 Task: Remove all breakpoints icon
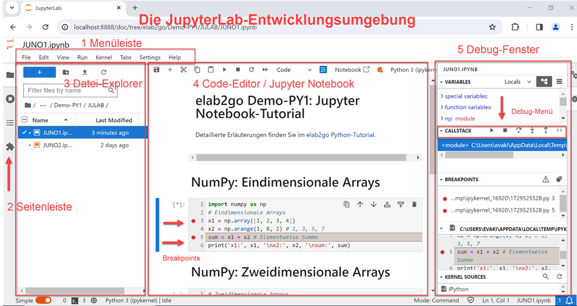pyautogui.click(x=560, y=179)
